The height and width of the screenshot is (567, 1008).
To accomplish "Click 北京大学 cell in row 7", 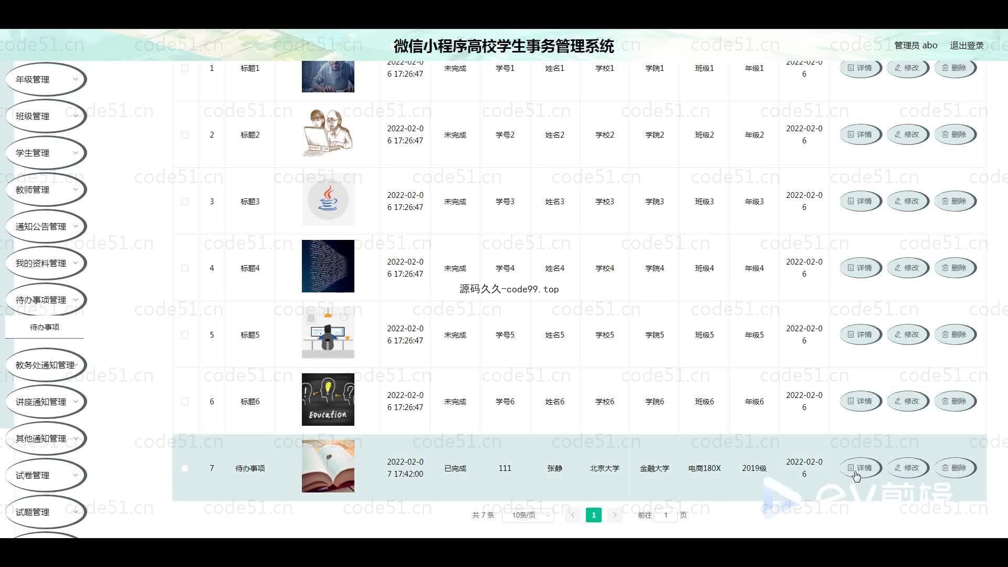I will pos(605,468).
